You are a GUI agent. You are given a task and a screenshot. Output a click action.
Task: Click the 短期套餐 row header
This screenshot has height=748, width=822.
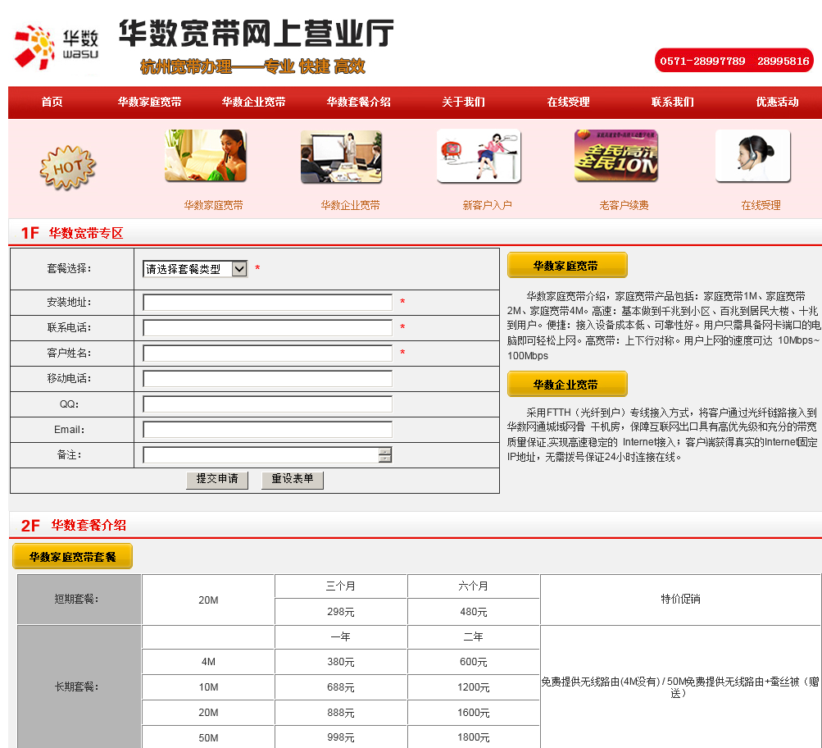point(79,599)
